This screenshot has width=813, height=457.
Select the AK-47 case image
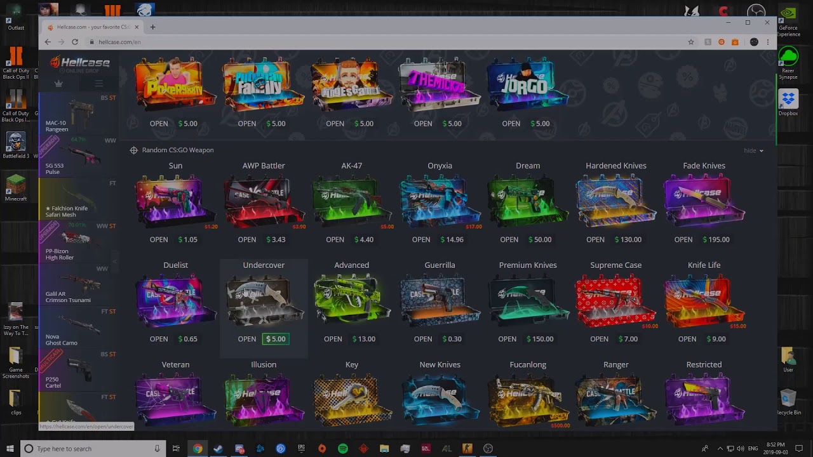tap(351, 201)
